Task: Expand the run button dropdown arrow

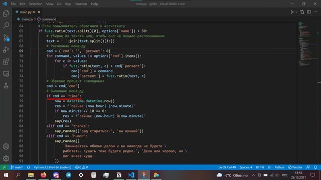Action: (296, 12)
